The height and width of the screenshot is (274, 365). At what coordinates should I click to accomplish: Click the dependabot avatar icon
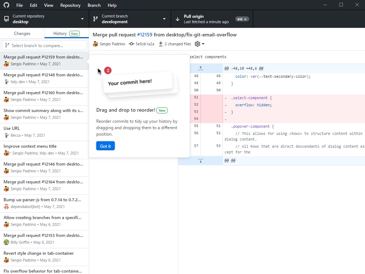pyautogui.click(x=6, y=207)
